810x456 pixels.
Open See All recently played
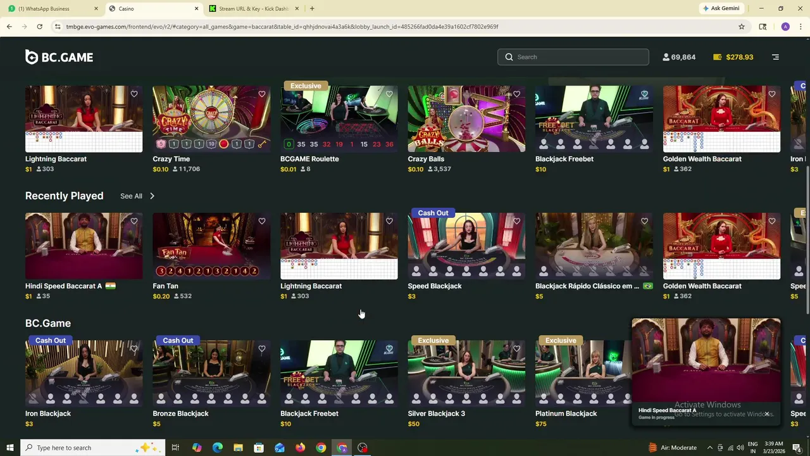coord(131,196)
